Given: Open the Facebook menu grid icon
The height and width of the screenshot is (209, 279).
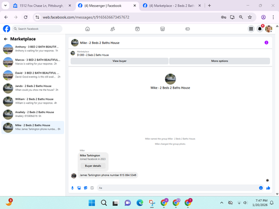Looking at the screenshot, I should 251,29.
